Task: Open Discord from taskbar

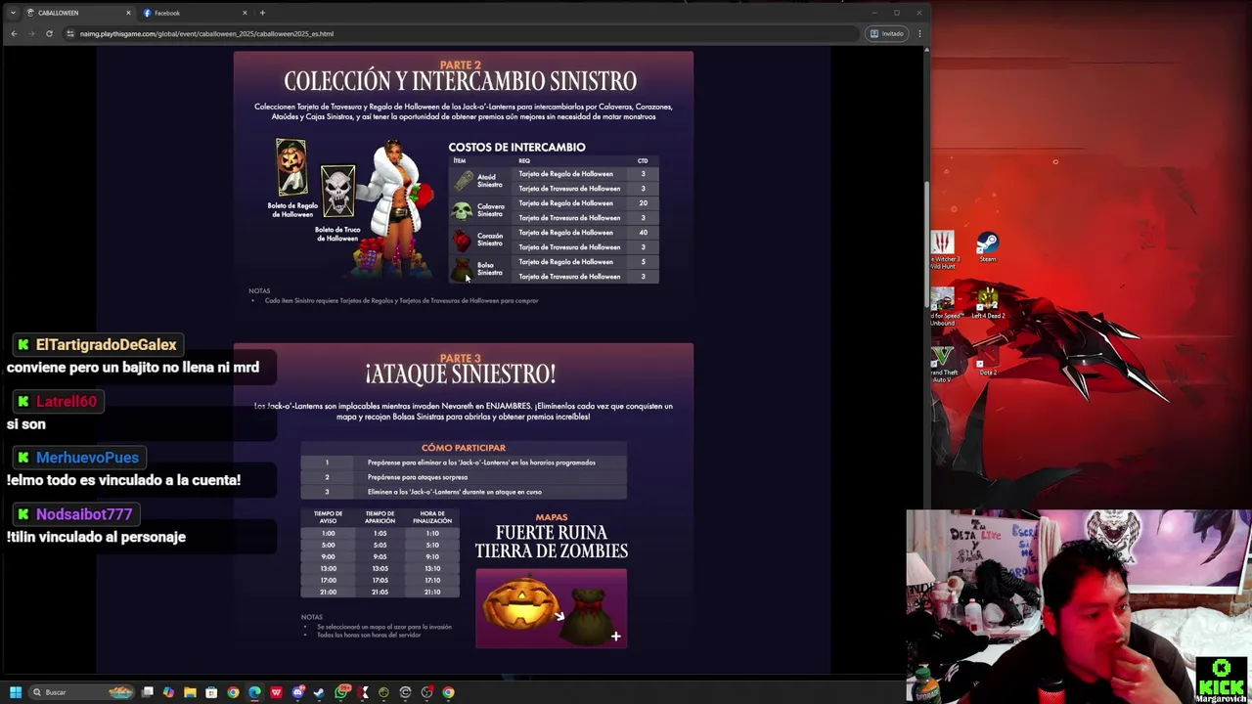Action: [x=297, y=692]
